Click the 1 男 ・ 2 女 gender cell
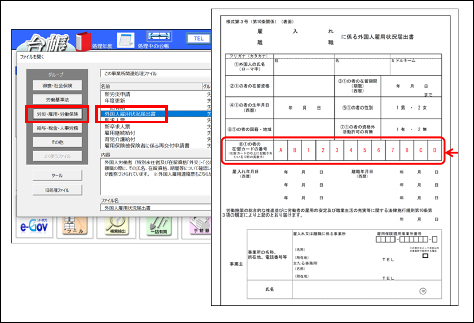Screen dimensions: 474x323 pyautogui.click(x=411, y=108)
